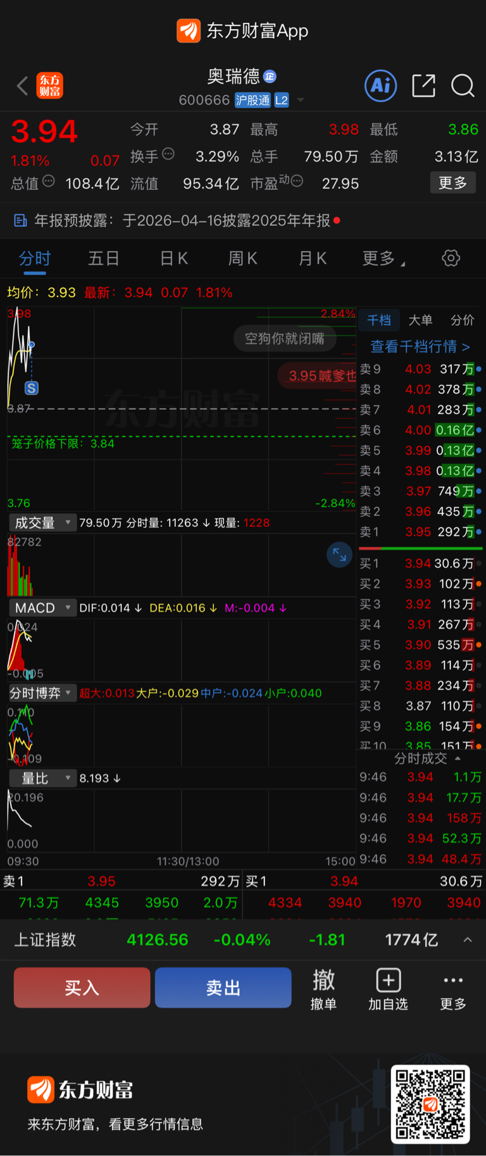This screenshot has height=1156, width=486.
Task: Open MACD indicator dropdown
Action: click(x=42, y=608)
